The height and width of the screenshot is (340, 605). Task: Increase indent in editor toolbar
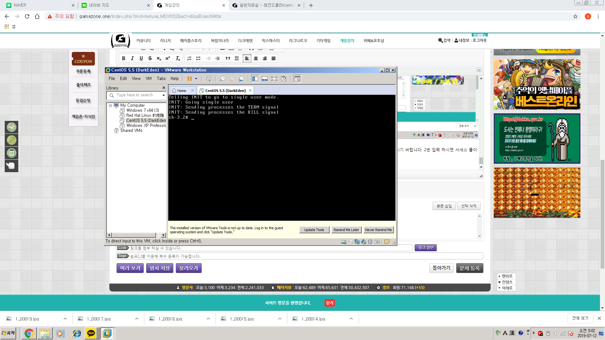(x=217, y=58)
